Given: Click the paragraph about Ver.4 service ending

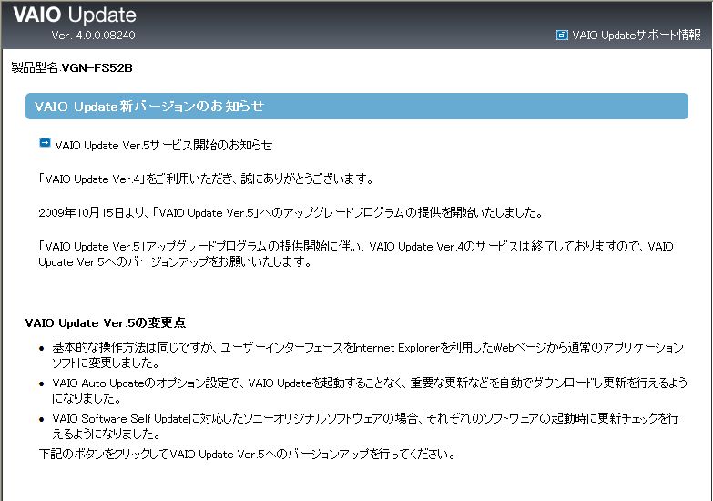Looking at the screenshot, I should click(x=355, y=254).
